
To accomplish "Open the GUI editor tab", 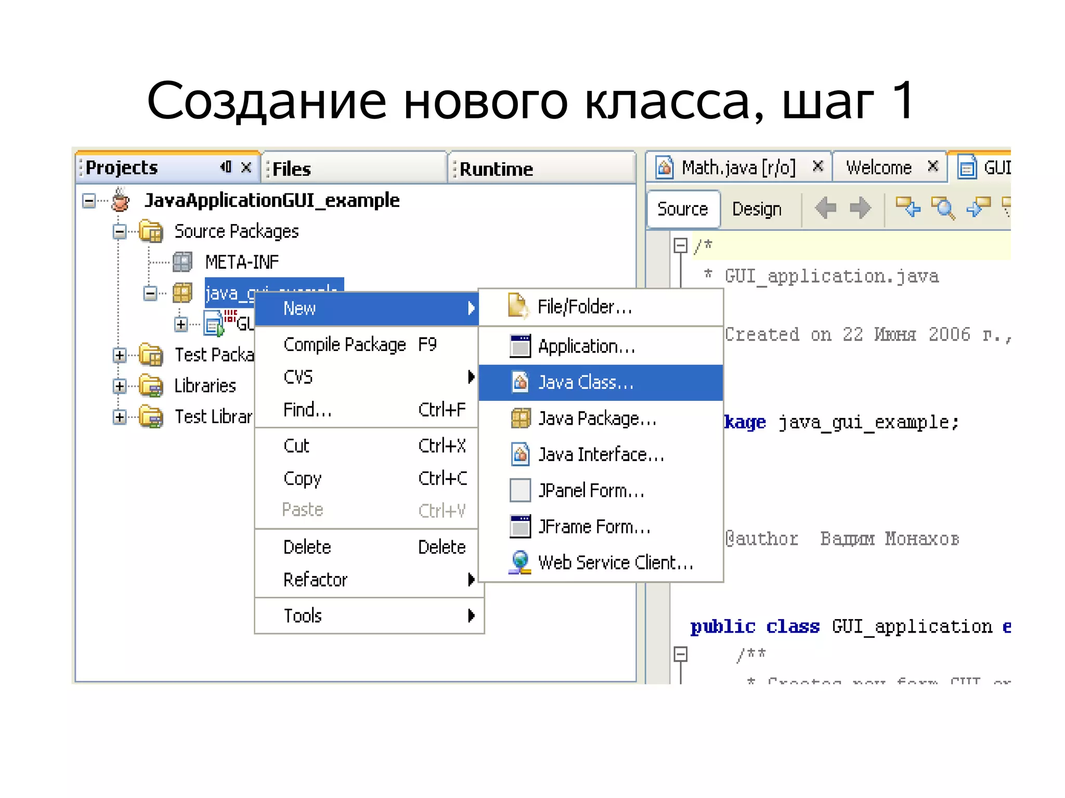I will pos(980,167).
